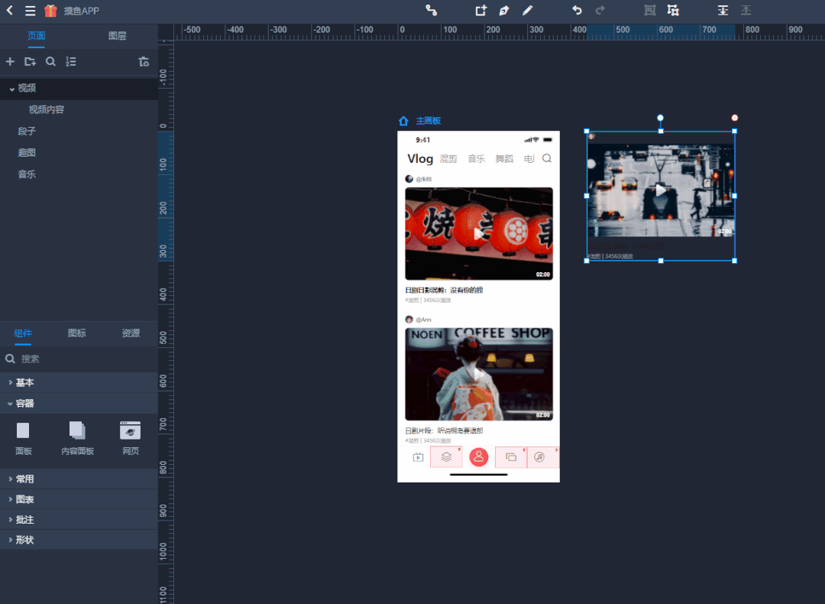The height and width of the screenshot is (604, 825).
Task: Select the 视频内容 page
Action: (47, 109)
